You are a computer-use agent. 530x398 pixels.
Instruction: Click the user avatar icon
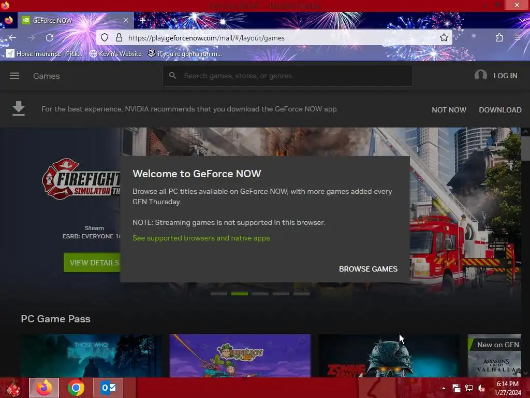[480, 75]
